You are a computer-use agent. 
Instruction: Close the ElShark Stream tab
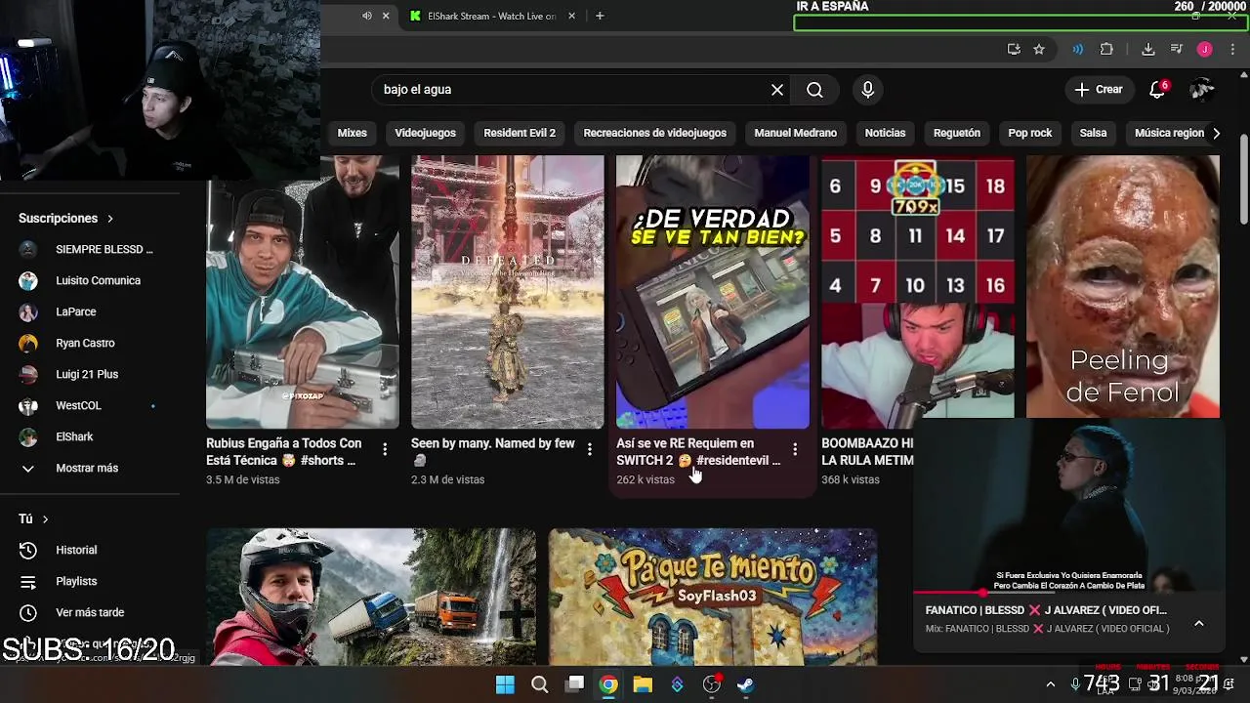571,16
